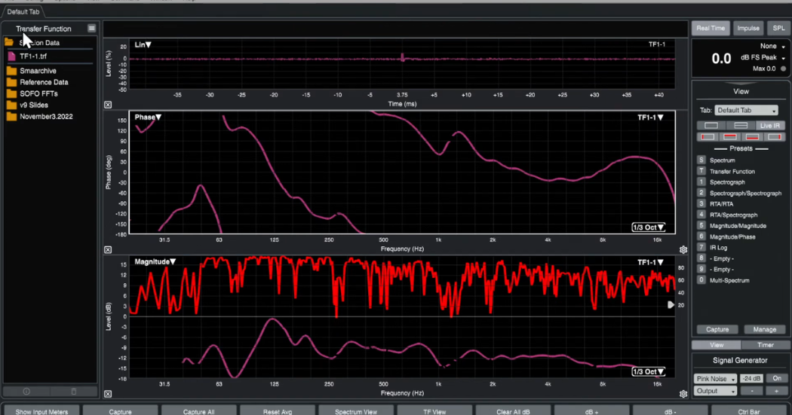Viewport: 792px width, 415px height.
Task: Select the SOFO FFTs folder
Action: tap(38, 94)
